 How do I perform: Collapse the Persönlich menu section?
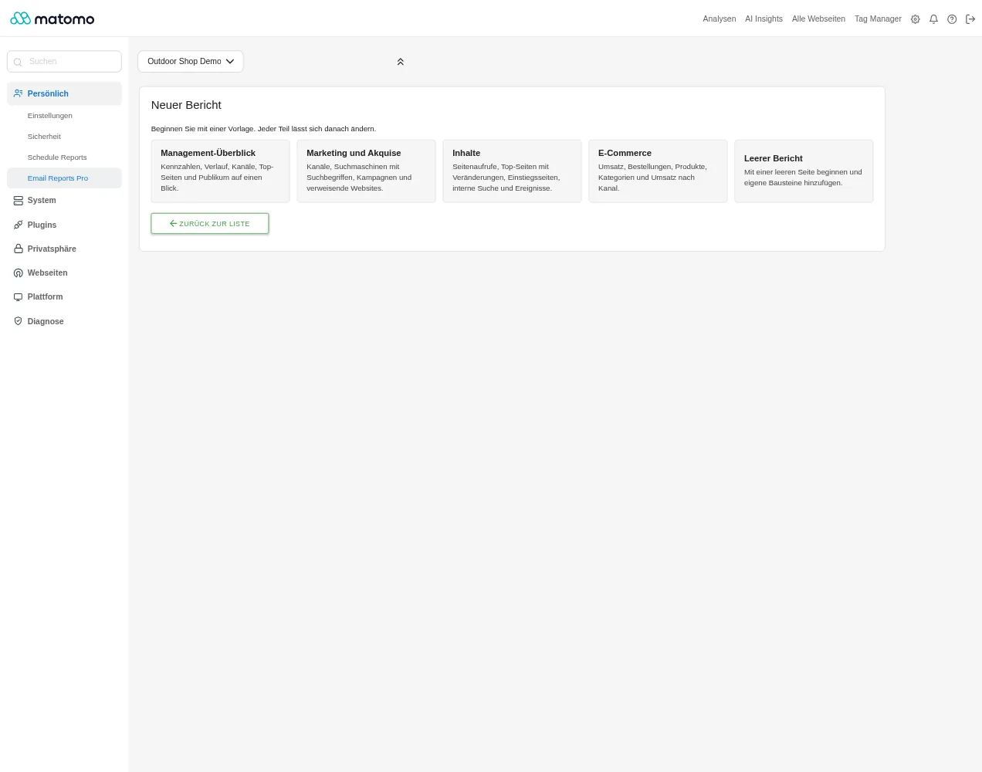64,93
